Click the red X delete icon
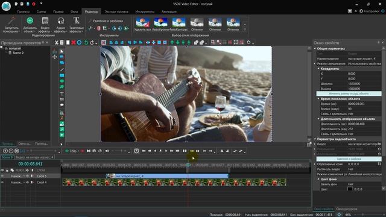 (x=74, y=43)
